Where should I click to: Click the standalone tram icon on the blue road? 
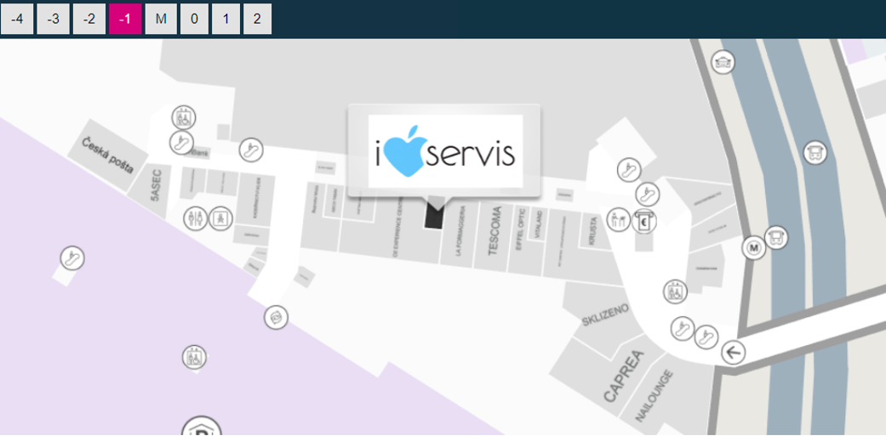coord(815,152)
